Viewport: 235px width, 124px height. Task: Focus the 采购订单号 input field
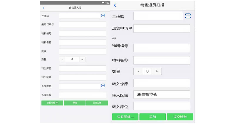click(82, 25)
